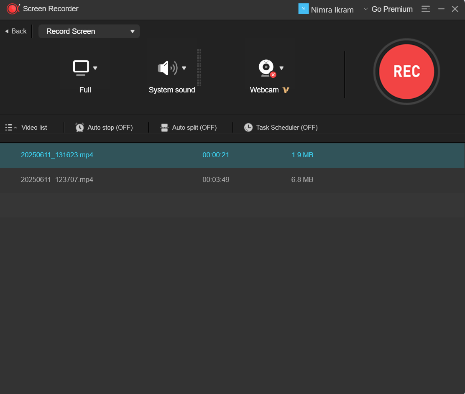This screenshot has height=394, width=465.
Task: Expand the Full screen area dropdown arrow
Action: pyautogui.click(x=95, y=68)
